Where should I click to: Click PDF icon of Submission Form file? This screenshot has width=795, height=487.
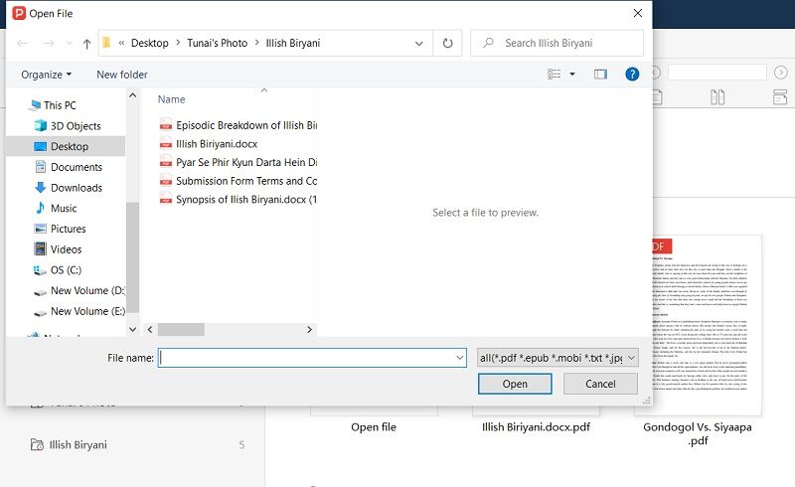[x=166, y=181]
